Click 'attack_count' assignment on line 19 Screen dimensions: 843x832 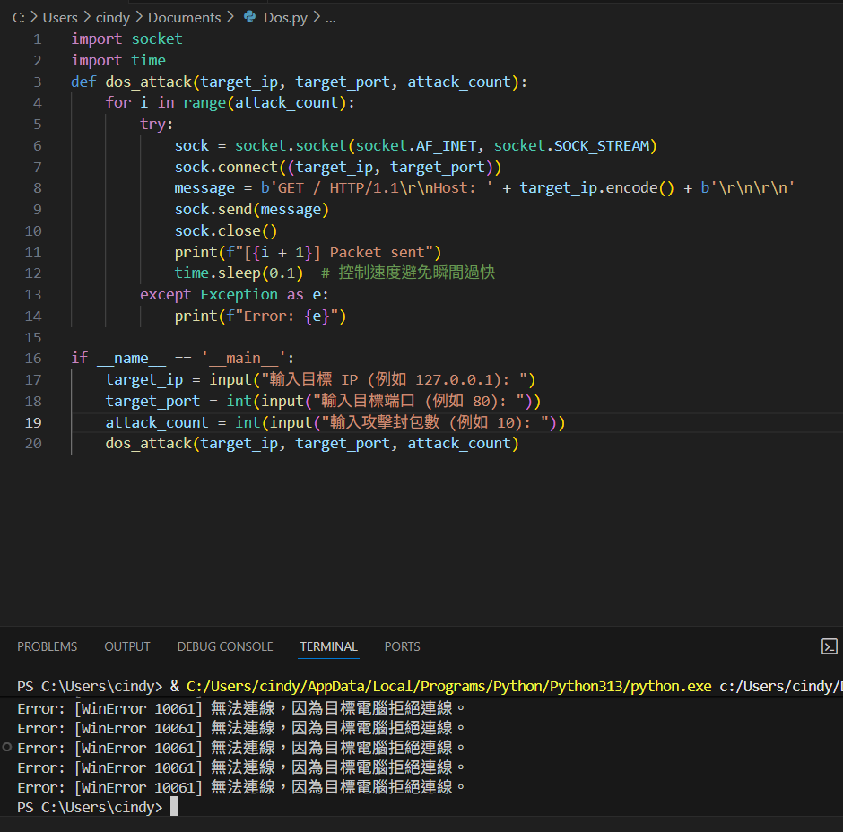[156, 422]
